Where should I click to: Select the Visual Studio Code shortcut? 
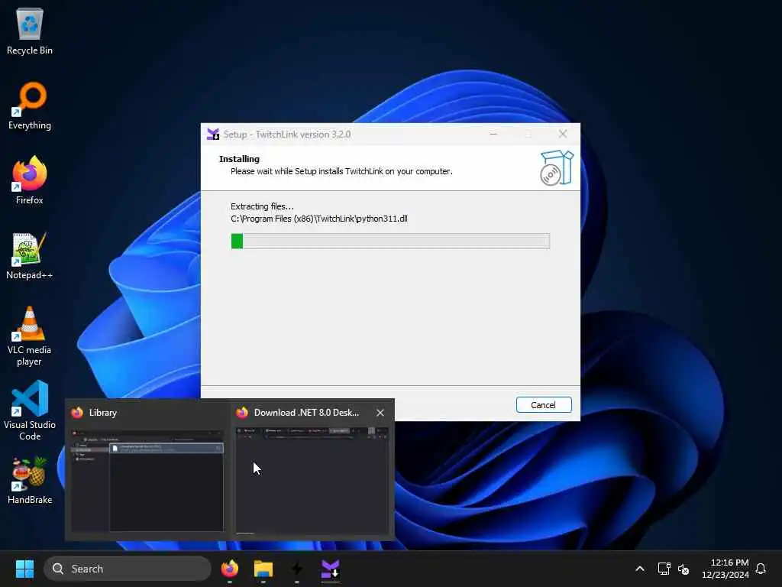[30, 410]
